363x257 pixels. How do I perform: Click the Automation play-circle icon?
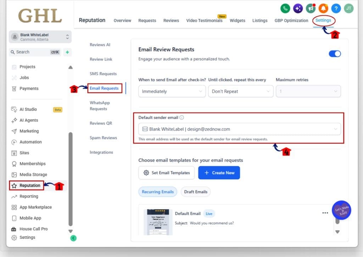point(14,142)
